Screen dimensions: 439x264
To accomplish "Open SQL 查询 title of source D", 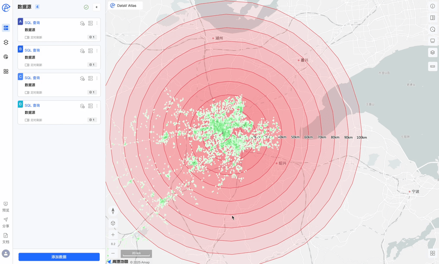I will (32, 105).
